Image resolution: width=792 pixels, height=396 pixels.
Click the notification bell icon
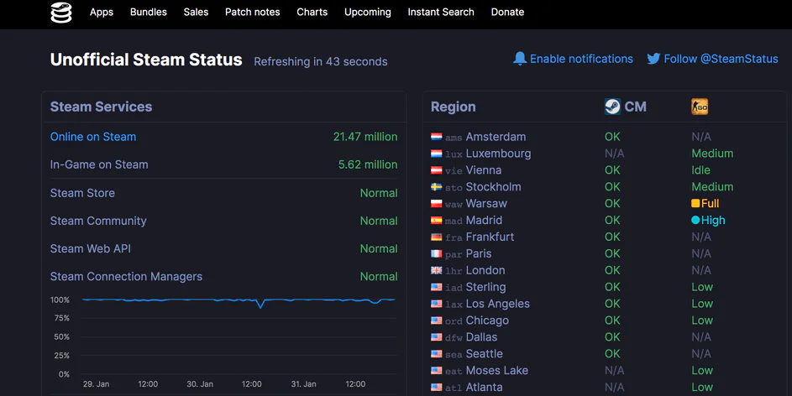click(520, 59)
